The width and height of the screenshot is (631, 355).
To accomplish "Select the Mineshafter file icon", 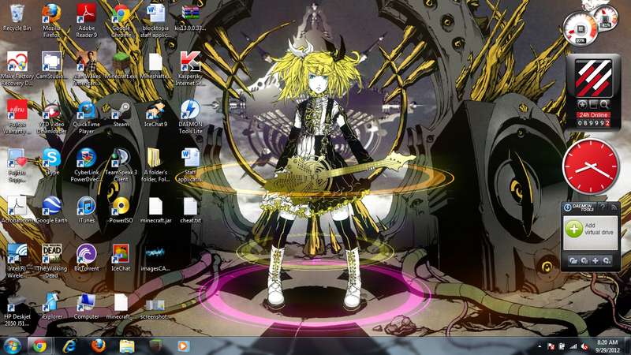I will (155, 65).
